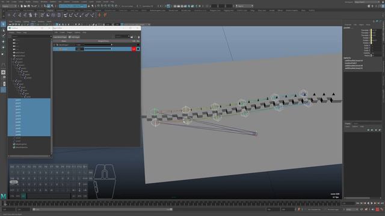385x216 pixels.
Task: Click the Create Blend Shape button
Action: click(60, 37)
